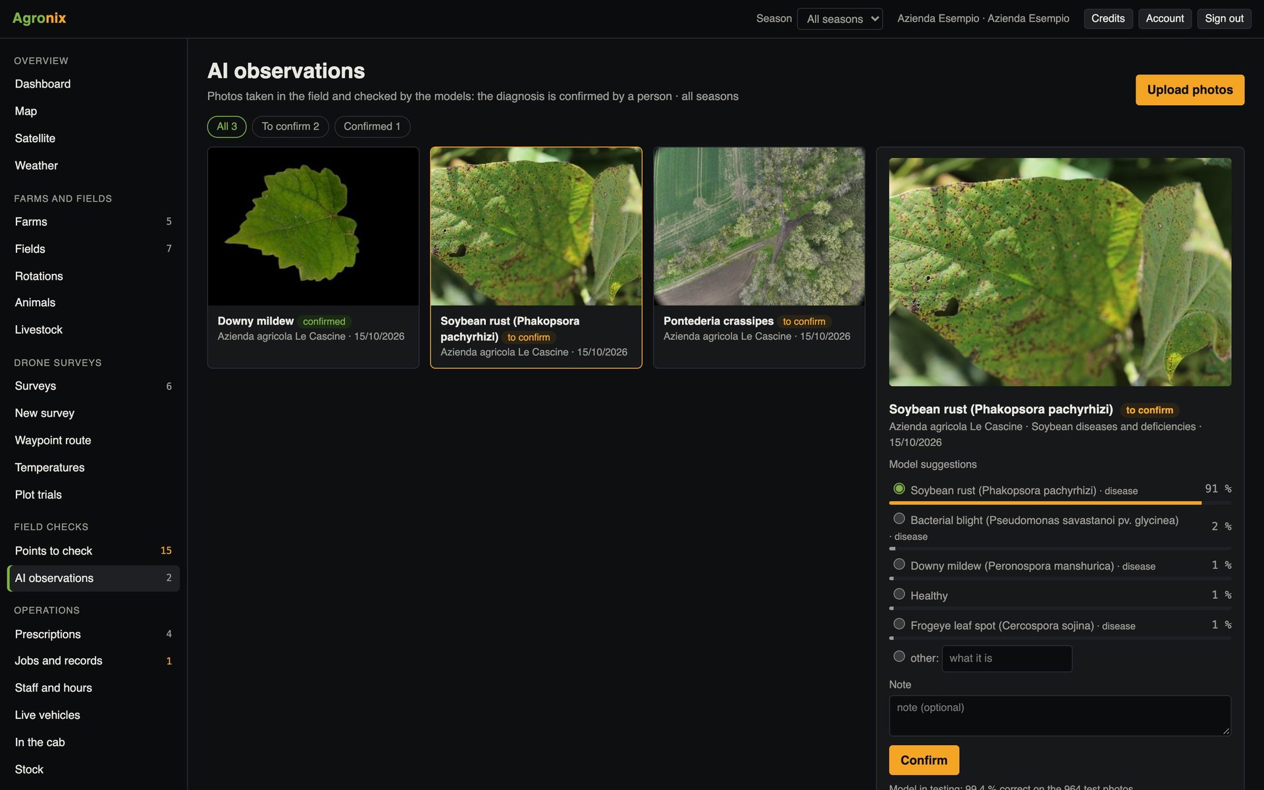Click the 'what it is' text field
The image size is (1264, 790).
click(1007, 658)
